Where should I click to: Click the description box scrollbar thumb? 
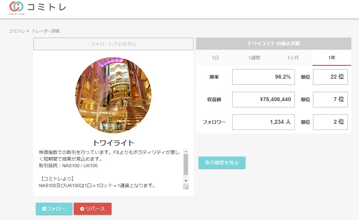click(186, 164)
